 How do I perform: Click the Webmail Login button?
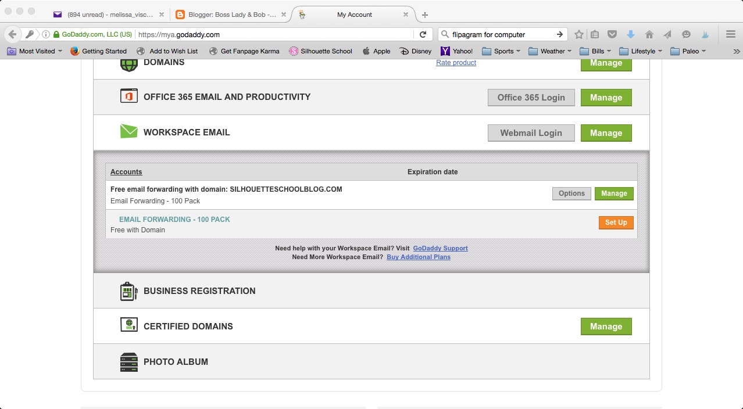531,133
